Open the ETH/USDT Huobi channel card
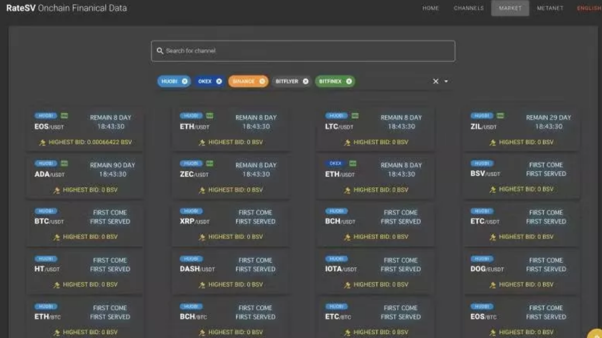The height and width of the screenshot is (338, 602). pos(231,129)
